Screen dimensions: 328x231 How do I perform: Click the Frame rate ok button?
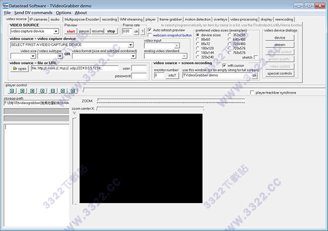coord(136,32)
